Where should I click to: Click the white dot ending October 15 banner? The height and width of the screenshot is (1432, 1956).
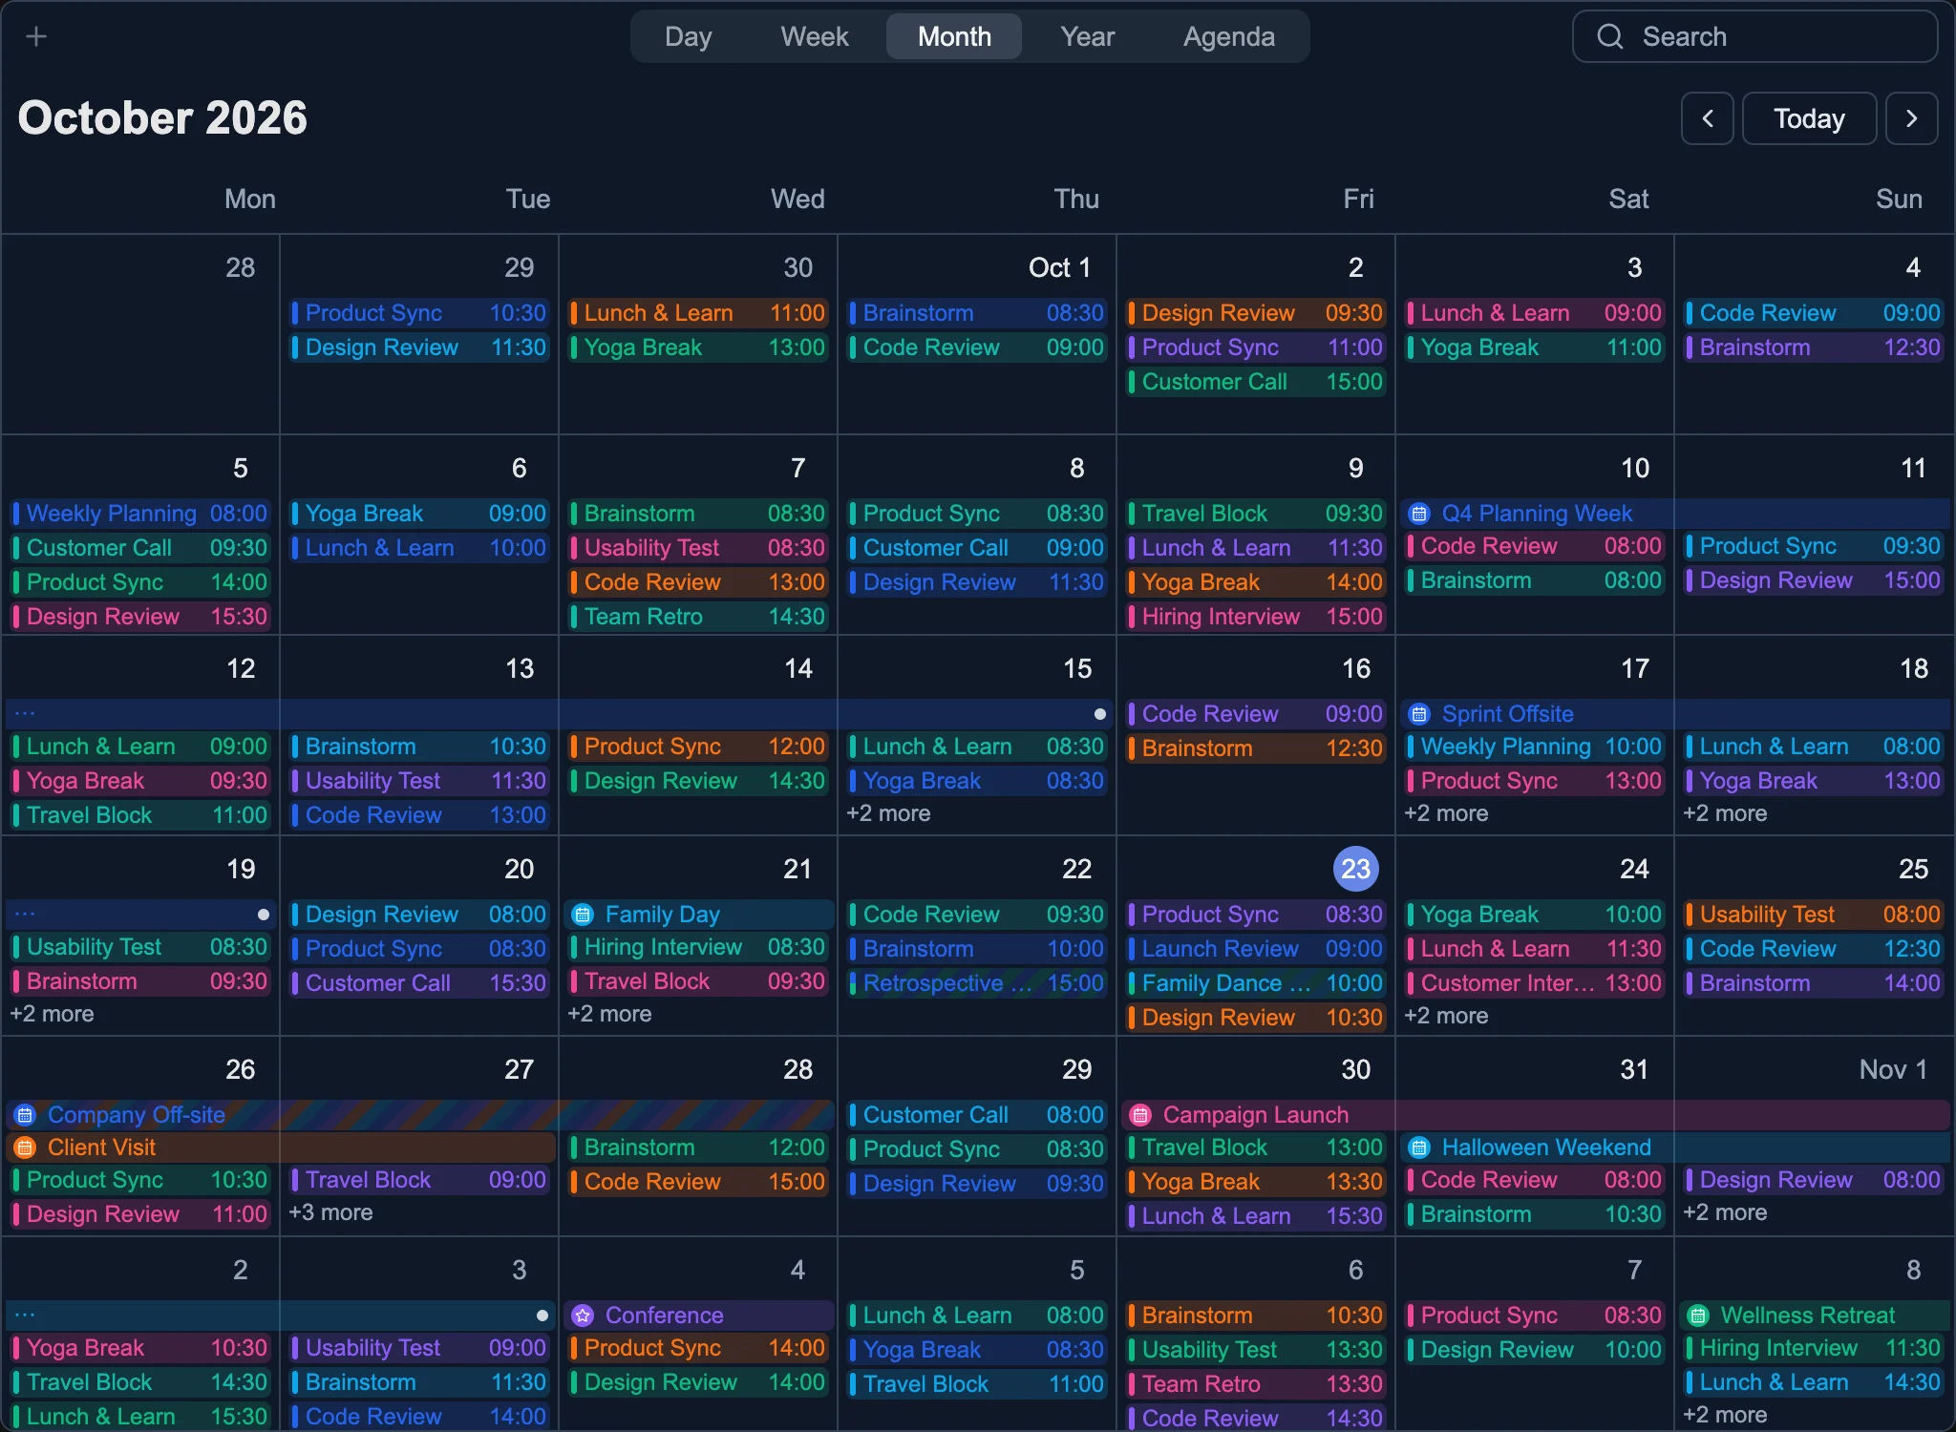pos(1100,714)
